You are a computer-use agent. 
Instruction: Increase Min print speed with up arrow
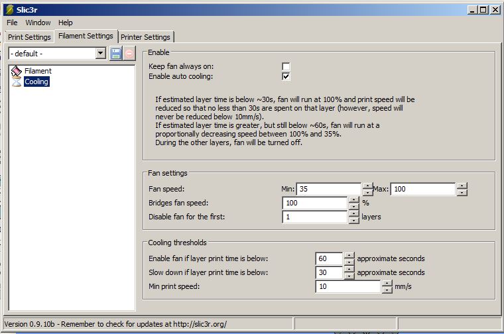387,283
